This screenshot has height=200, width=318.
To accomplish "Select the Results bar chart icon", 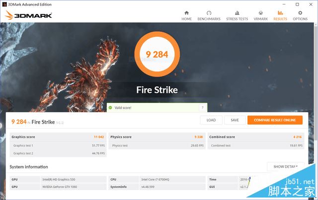I will point(280,13).
